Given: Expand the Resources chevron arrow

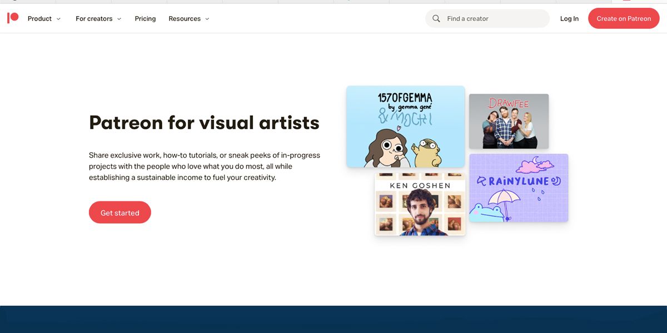Looking at the screenshot, I should click(207, 19).
